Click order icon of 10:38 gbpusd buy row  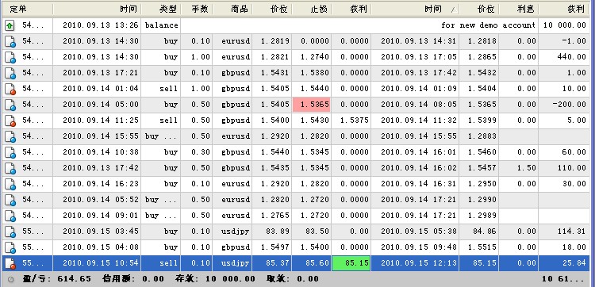click(x=10, y=152)
